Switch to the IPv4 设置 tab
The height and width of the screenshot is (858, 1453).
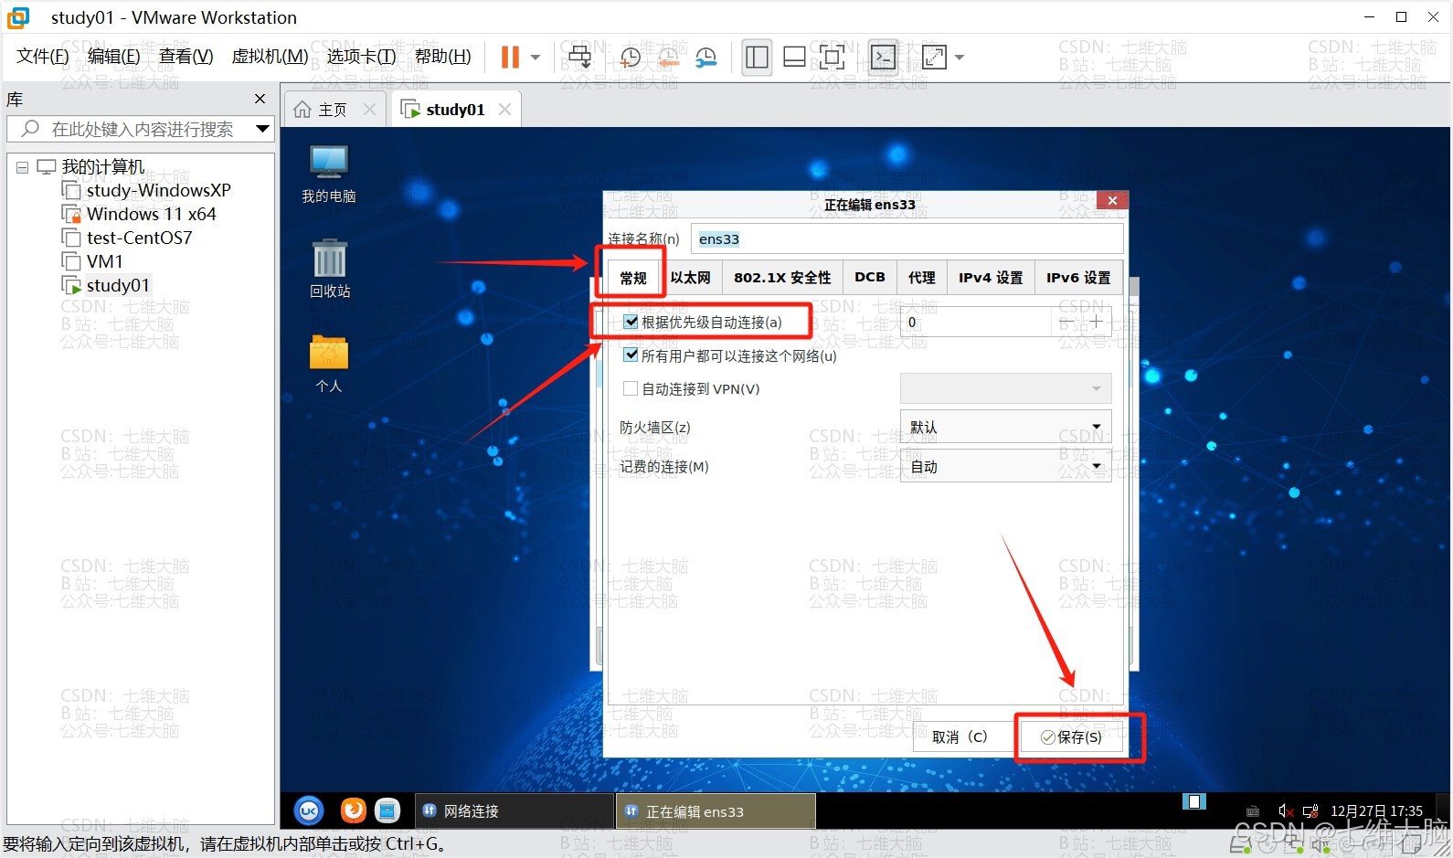pos(991,278)
